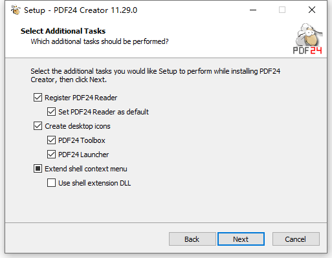Screen dimensions: 332x258
Task: Minimize the setup window
Action: pos(253,10)
